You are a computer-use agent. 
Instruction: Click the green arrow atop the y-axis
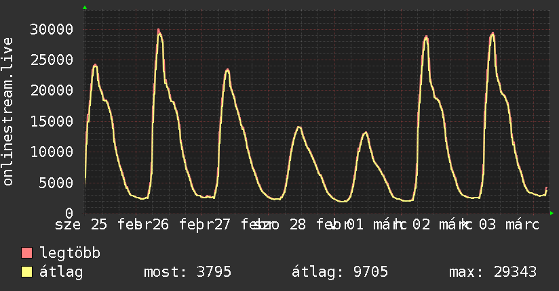click(85, 7)
